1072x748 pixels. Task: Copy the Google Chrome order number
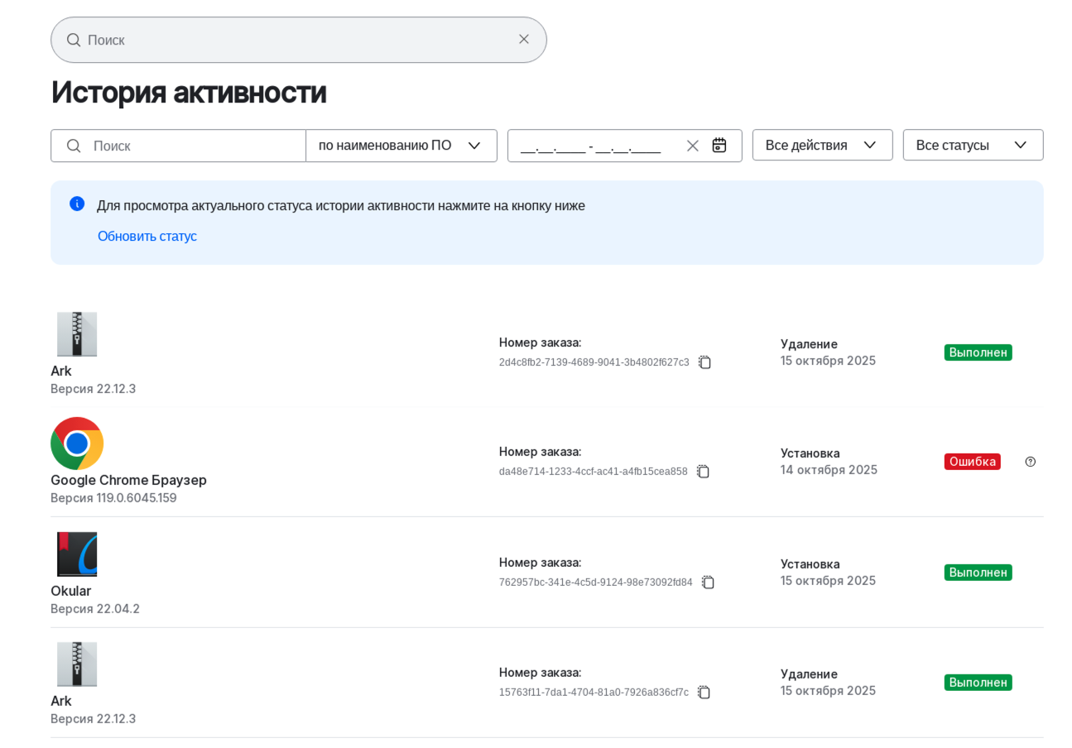703,472
